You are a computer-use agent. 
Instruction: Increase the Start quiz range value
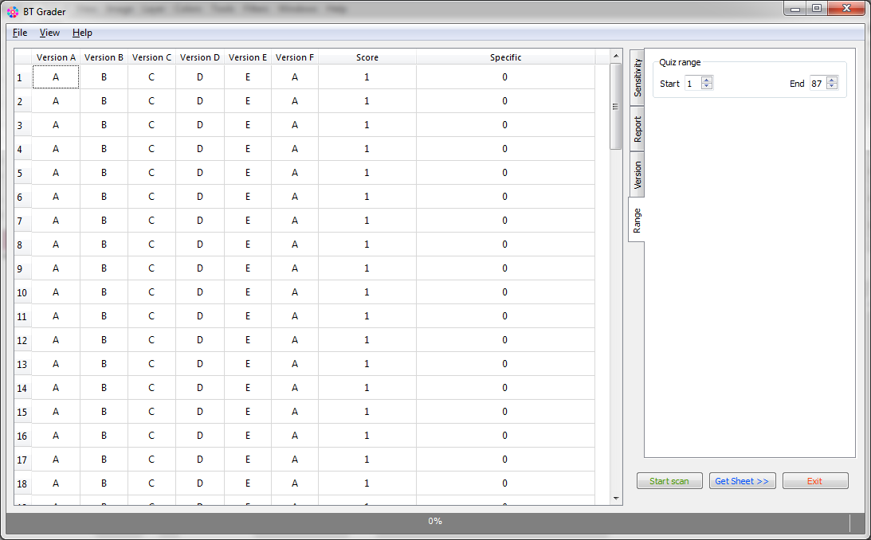point(707,80)
